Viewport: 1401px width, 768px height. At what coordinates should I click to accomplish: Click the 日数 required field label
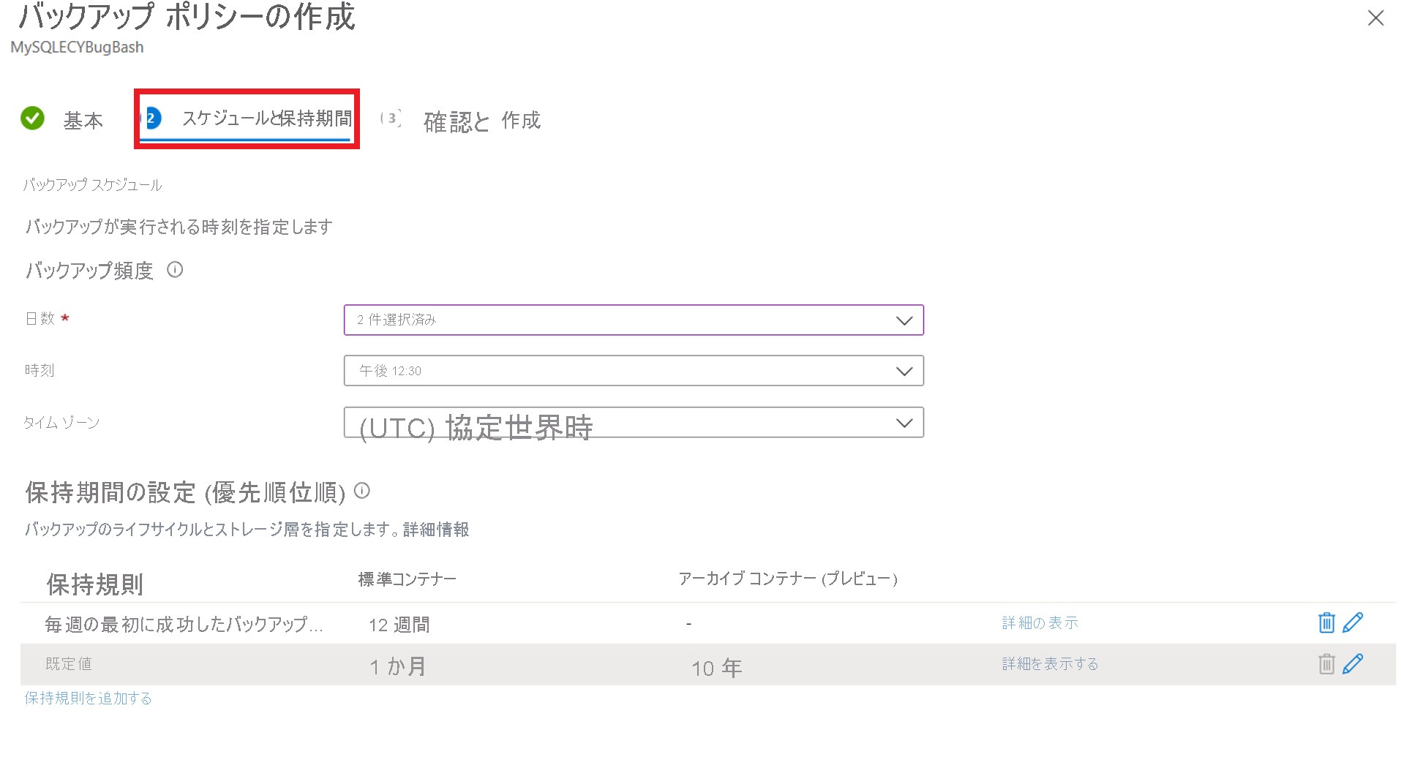click(x=47, y=319)
